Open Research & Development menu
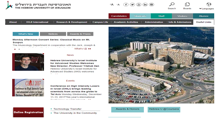The height and width of the screenshot is (128, 220). tap(72, 22)
